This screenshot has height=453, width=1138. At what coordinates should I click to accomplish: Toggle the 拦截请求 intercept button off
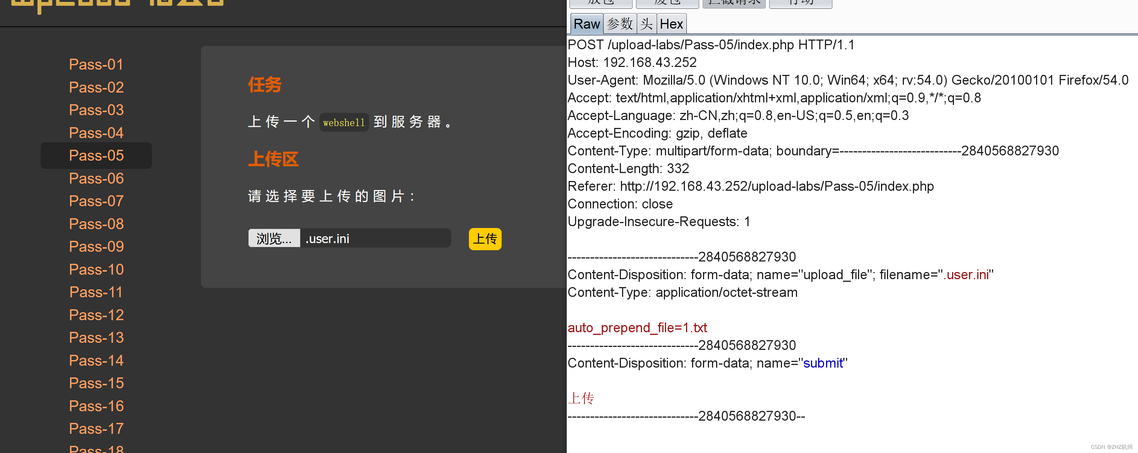pos(733,2)
